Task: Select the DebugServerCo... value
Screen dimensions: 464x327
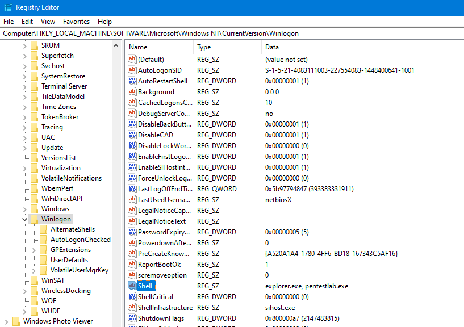Action: coord(164,114)
